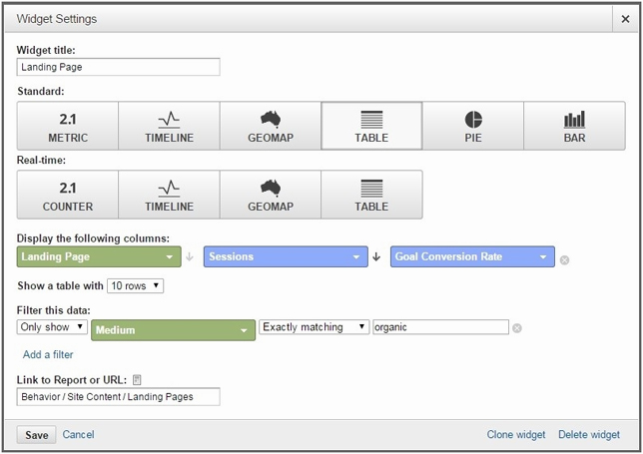
Task: Open the Goal Conversion Rate metric dropdown
Action: pos(472,256)
